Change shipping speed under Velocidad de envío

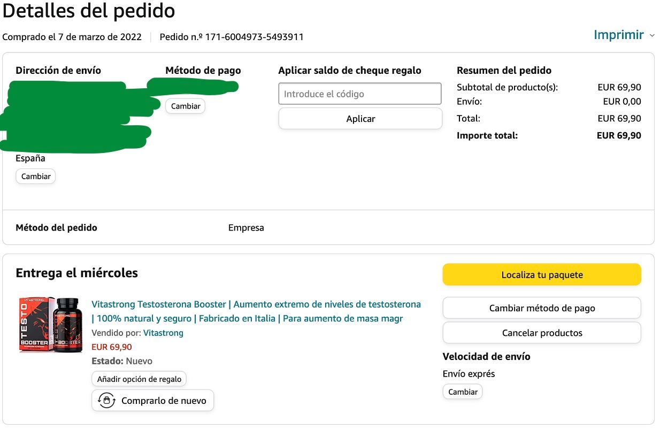pos(463,392)
